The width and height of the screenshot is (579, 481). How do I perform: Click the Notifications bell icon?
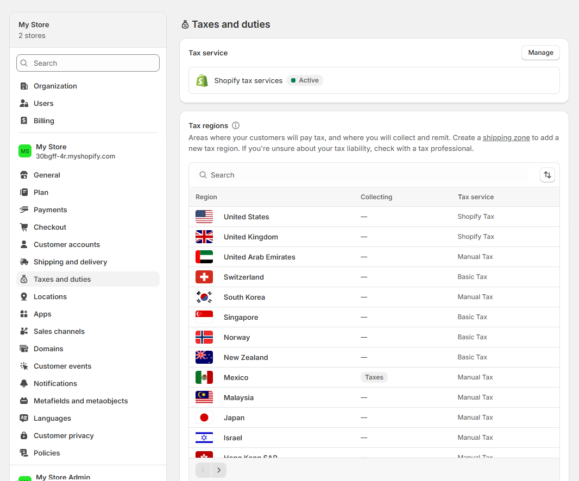click(x=24, y=383)
